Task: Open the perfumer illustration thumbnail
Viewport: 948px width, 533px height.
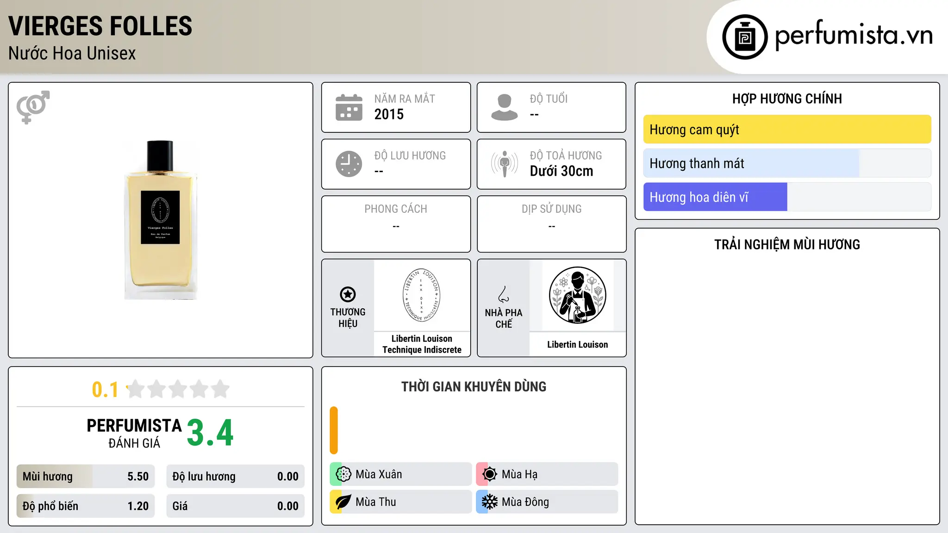Action: [x=577, y=295]
